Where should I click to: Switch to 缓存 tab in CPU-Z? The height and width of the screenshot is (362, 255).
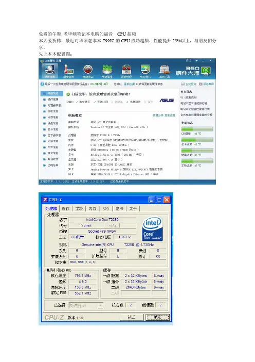coord(66,209)
